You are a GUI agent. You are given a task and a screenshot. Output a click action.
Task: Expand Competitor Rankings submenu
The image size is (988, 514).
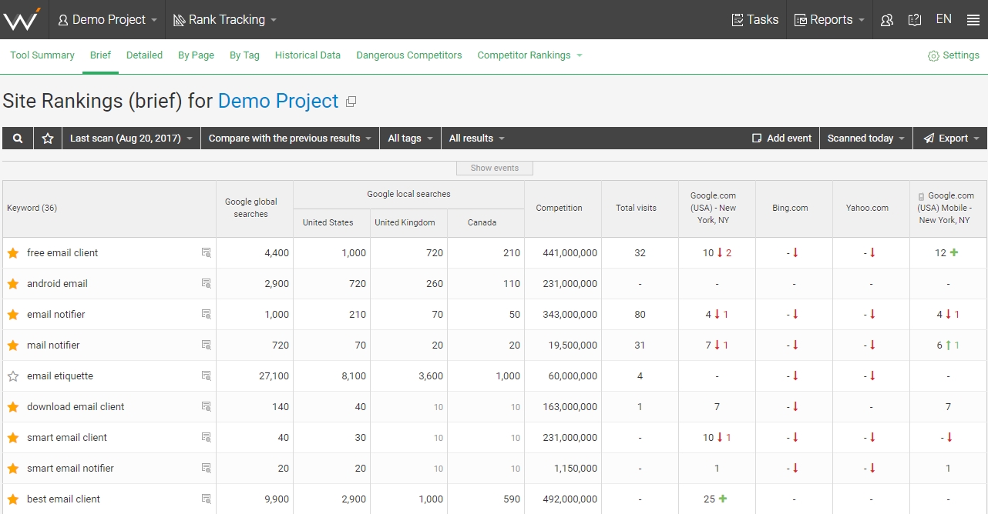[x=529, y=55]
